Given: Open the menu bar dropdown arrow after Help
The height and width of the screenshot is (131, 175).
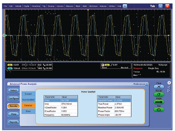Looking at the screenshot, I should click(125, 6).
